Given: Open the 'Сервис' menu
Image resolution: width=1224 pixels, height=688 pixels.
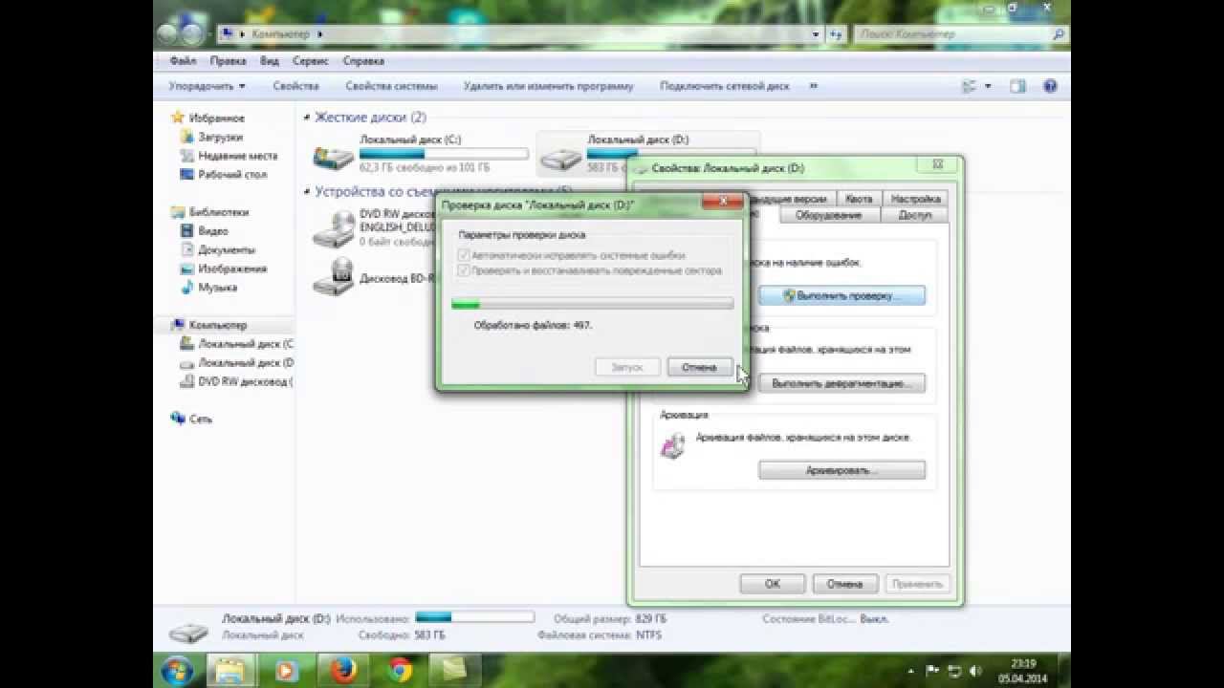Looking at the screenshot, I should [x=311, y=60].
